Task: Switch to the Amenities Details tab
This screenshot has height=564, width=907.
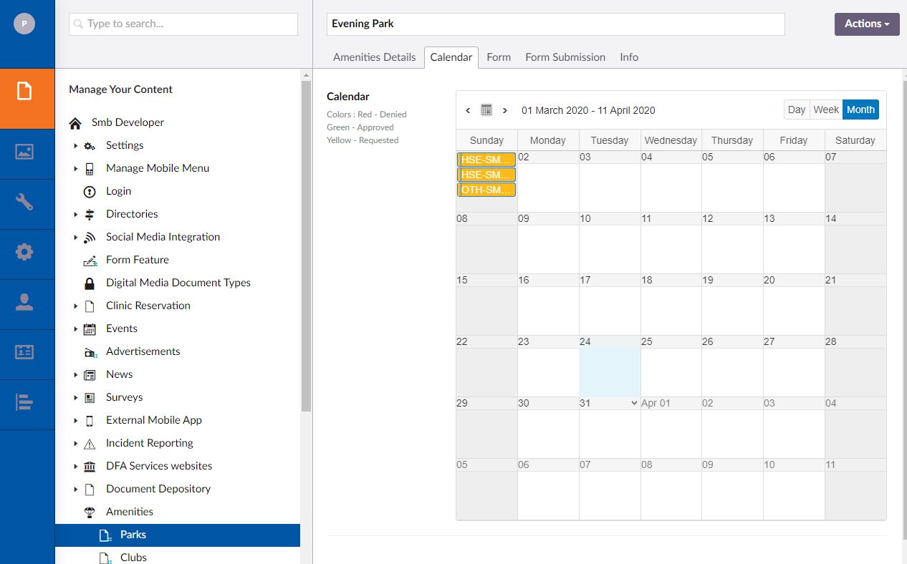Action: click(374, 57)
